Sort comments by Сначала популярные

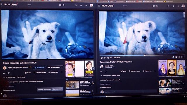[44, 89]
